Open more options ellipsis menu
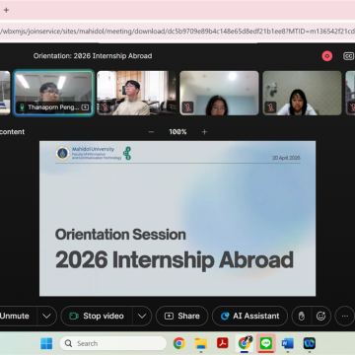The width and height of the screenshot is (355, 355). tap(344, 316)
